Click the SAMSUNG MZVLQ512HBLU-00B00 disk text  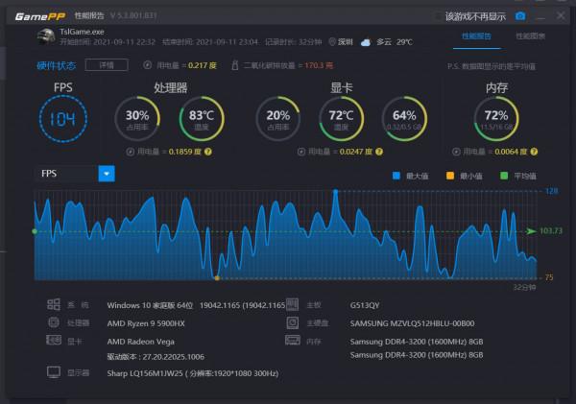(x=412, y=323)
